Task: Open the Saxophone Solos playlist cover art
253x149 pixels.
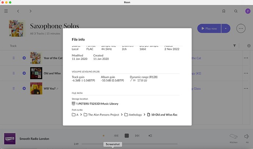Action: 17,28
